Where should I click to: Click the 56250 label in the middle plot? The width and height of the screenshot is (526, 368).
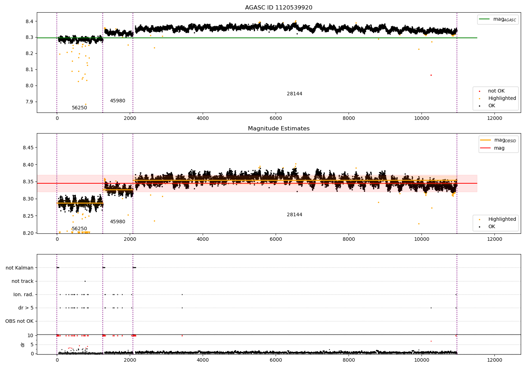79,229
